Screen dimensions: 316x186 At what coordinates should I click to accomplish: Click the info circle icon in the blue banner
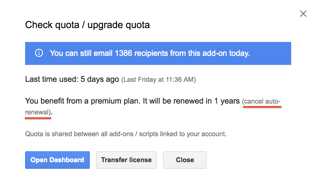click(39, 53)
